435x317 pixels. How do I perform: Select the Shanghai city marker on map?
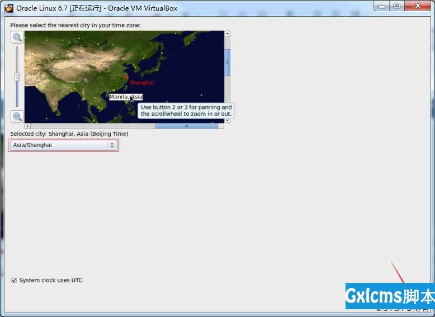pos(127,77)
